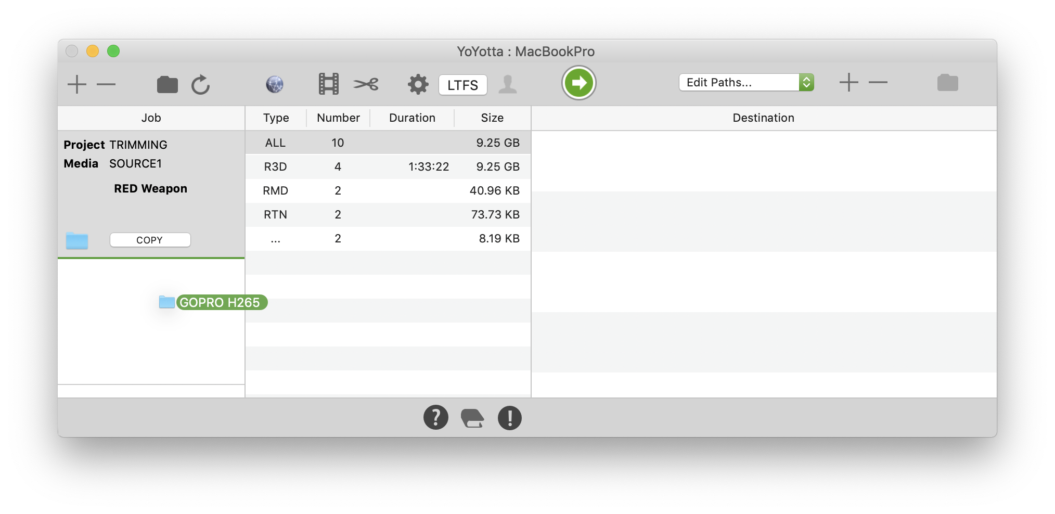Open help question mark icon
The image size is (1055, 514).
click(x=436, y=417)
